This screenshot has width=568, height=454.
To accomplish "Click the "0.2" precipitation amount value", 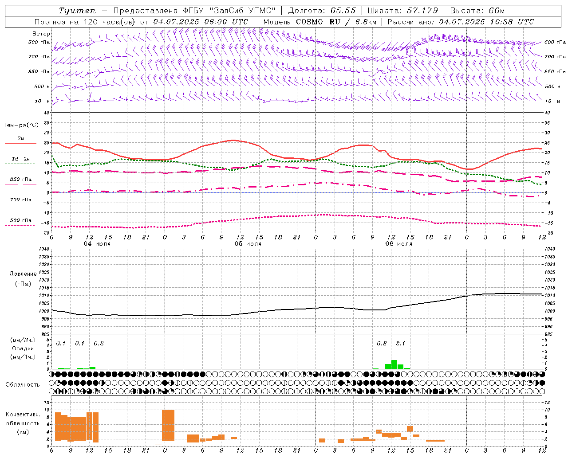I will [x=99, y=343].
